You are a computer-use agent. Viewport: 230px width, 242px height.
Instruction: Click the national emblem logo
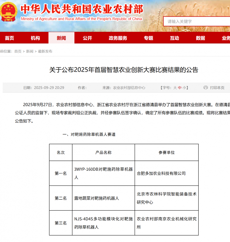point(9,12)
